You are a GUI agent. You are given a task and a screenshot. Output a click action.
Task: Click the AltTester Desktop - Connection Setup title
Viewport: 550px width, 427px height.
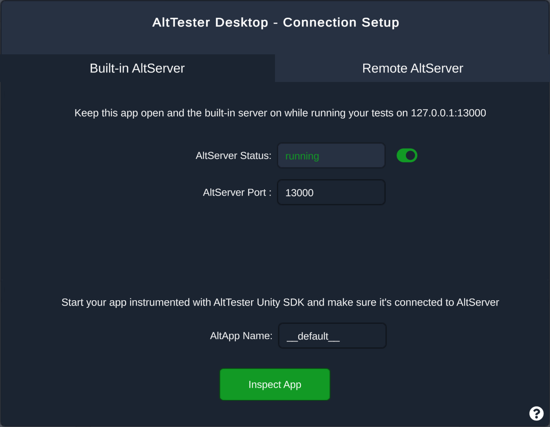(275, 22)
